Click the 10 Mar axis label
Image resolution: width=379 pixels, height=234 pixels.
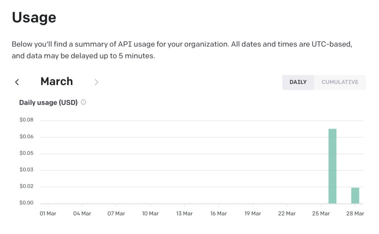(150, 214)
